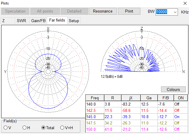Select the 145.0 frequency row
This screenshot has height=134, width=189.
(94, 116)
